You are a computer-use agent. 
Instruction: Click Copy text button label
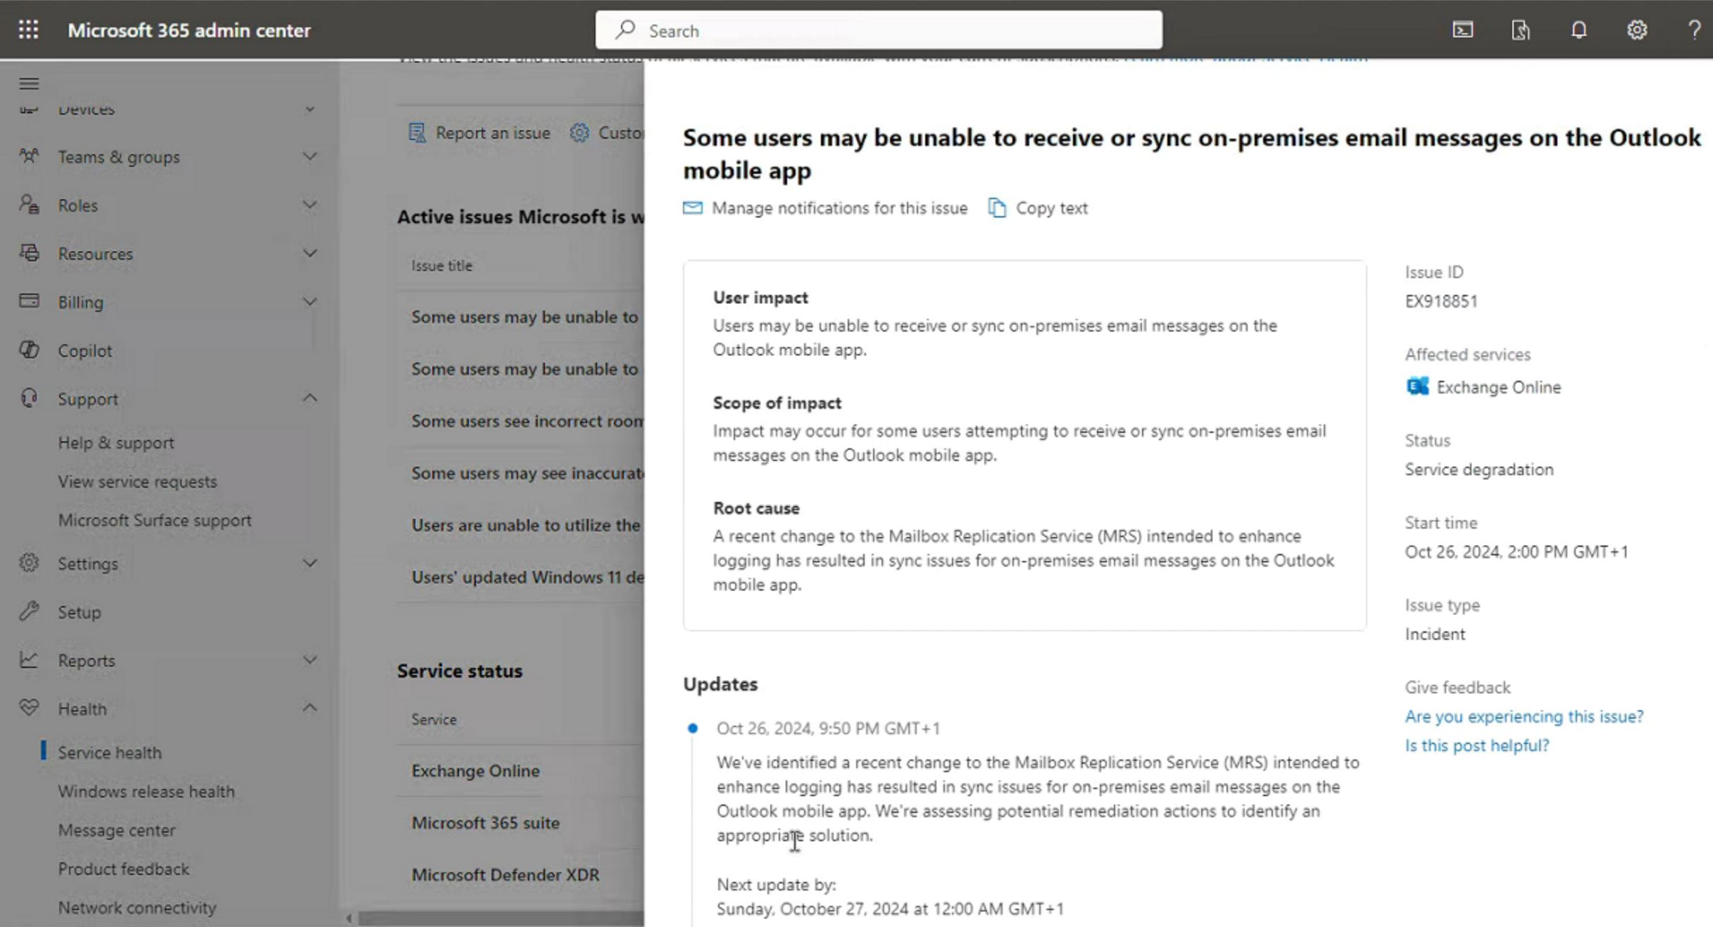click(x=1051, y=208)
